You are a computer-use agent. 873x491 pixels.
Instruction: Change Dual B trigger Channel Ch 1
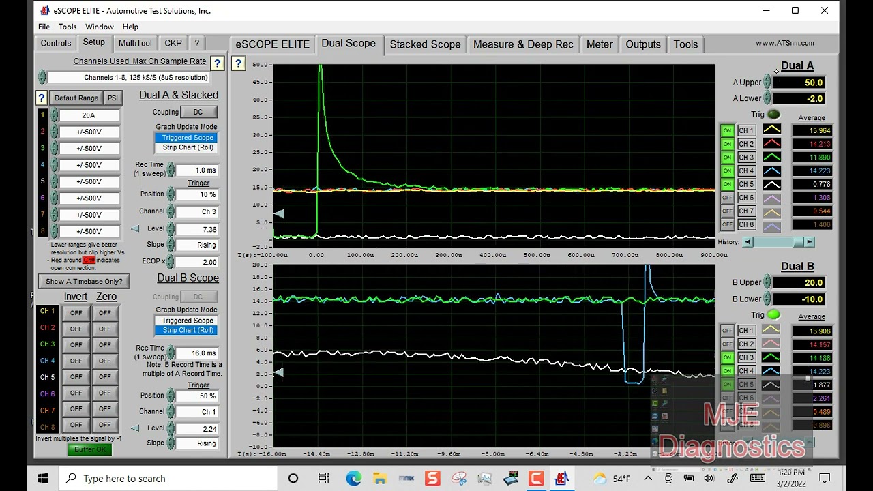196,412
